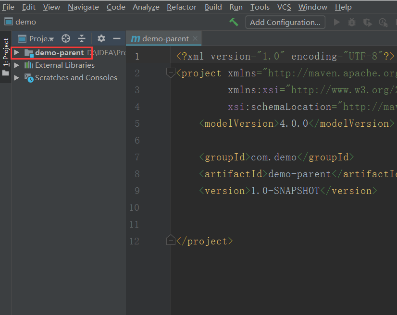Click the xsi:schemaLocation attribute
Image resolution: width=397 pixels, height=315 pixels.
click(x=280, y=107)
